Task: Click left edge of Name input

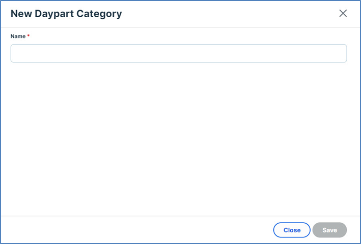Action: [15, 53]
